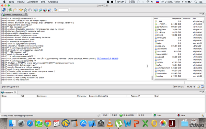Sort user list by Тэг column
The width and height of the screenshot is (206, 129).
pyautogui.click(x=194, y=19)
